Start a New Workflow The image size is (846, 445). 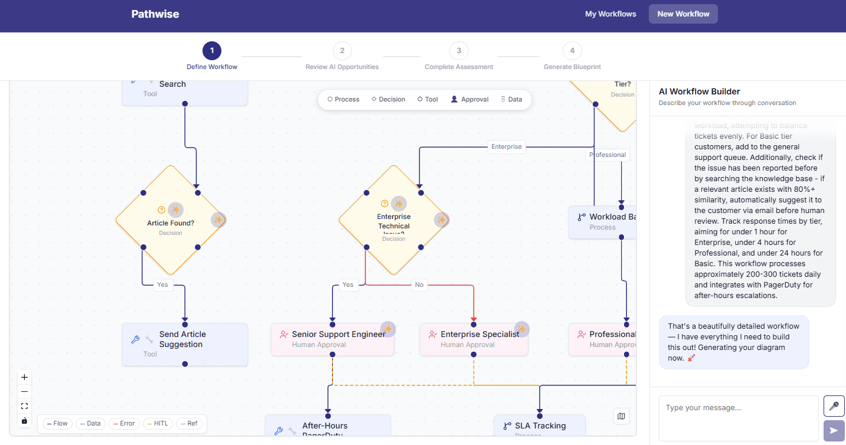tap(683, 13)
